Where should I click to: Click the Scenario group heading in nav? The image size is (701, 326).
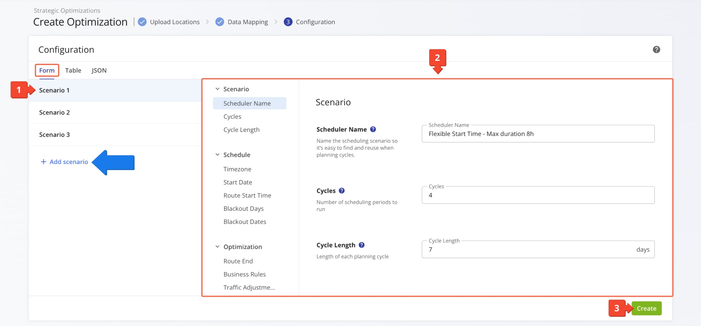click(x=236, y=89)
